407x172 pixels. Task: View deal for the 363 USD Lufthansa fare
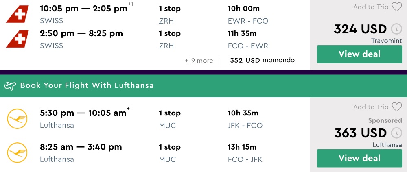coord(359,158)
